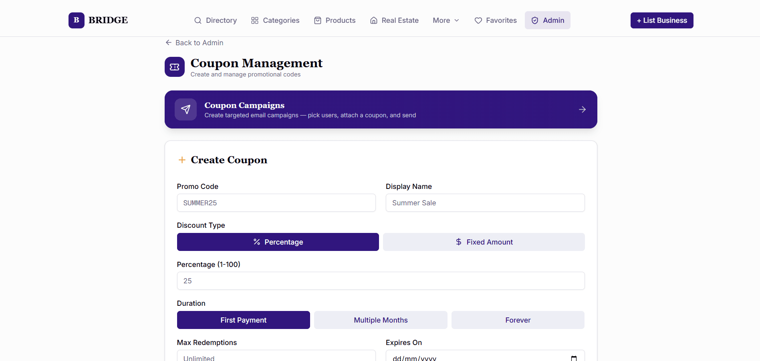
Task: Choose Multiple Months duration
Action: point(381,320)
